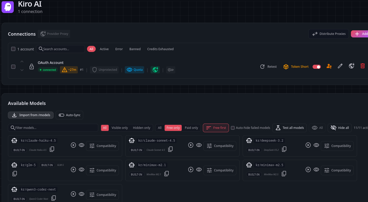Open Compatibility settings for kr/claude-haiku-4.5
368x202 pixels.
103,146
